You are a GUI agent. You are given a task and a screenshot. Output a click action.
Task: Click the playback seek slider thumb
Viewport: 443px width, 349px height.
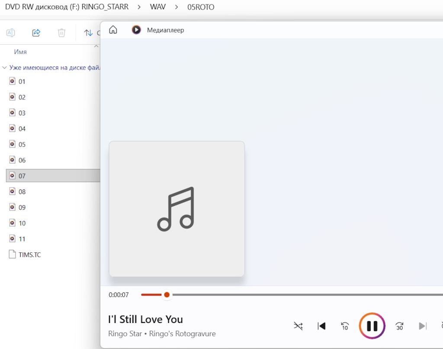point(167,295)
